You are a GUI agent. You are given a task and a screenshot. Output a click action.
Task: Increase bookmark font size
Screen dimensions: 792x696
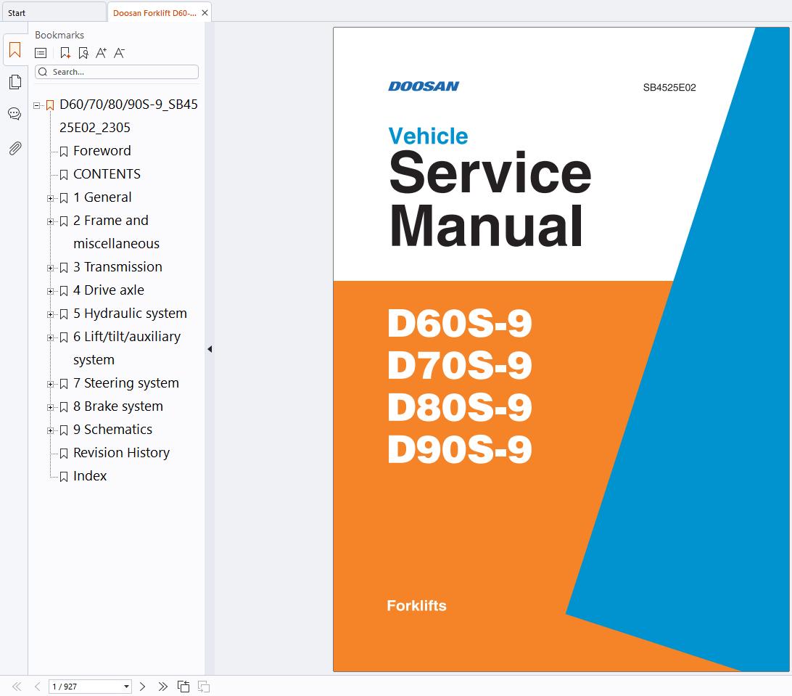pos(101,52)
